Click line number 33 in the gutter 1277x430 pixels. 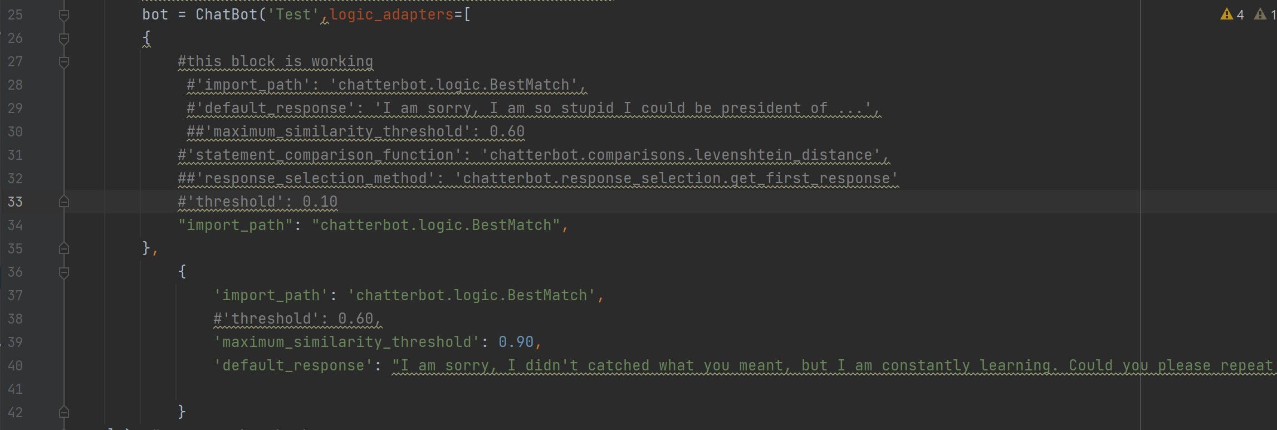(15, 202)
